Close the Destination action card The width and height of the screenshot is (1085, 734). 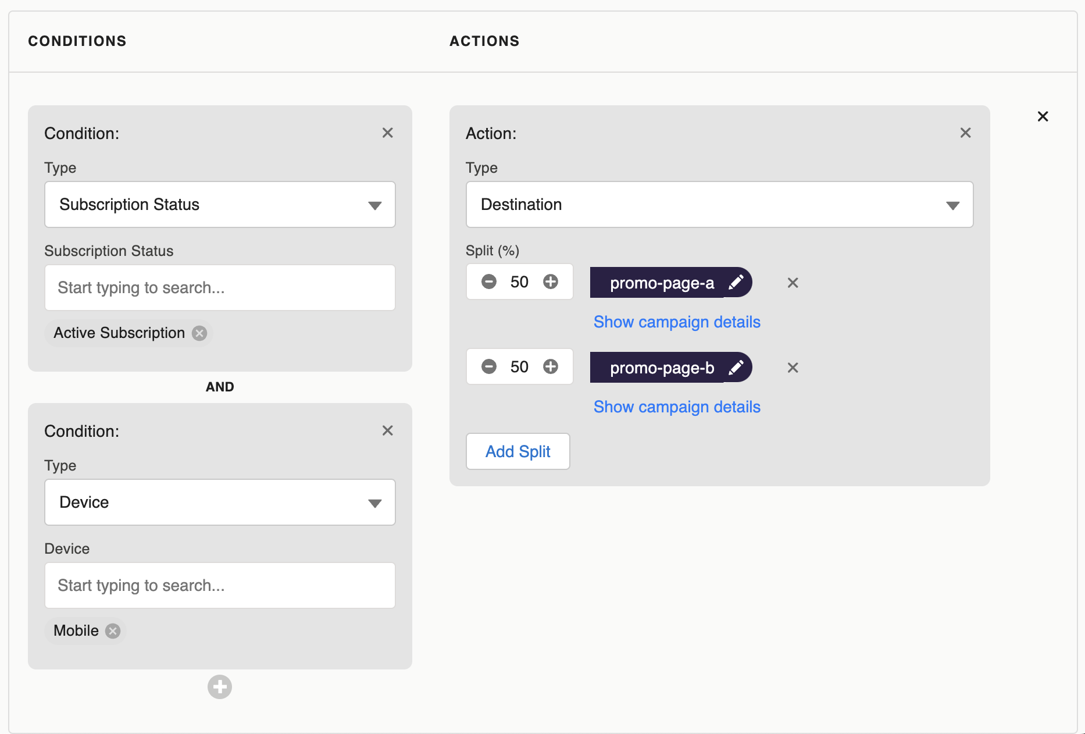(x=965, y=133)
